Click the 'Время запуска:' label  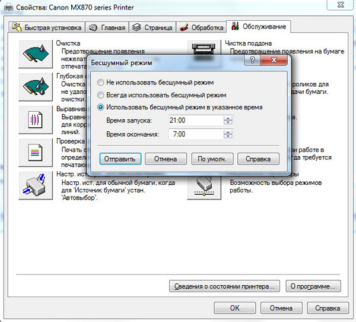coord(129,120)
